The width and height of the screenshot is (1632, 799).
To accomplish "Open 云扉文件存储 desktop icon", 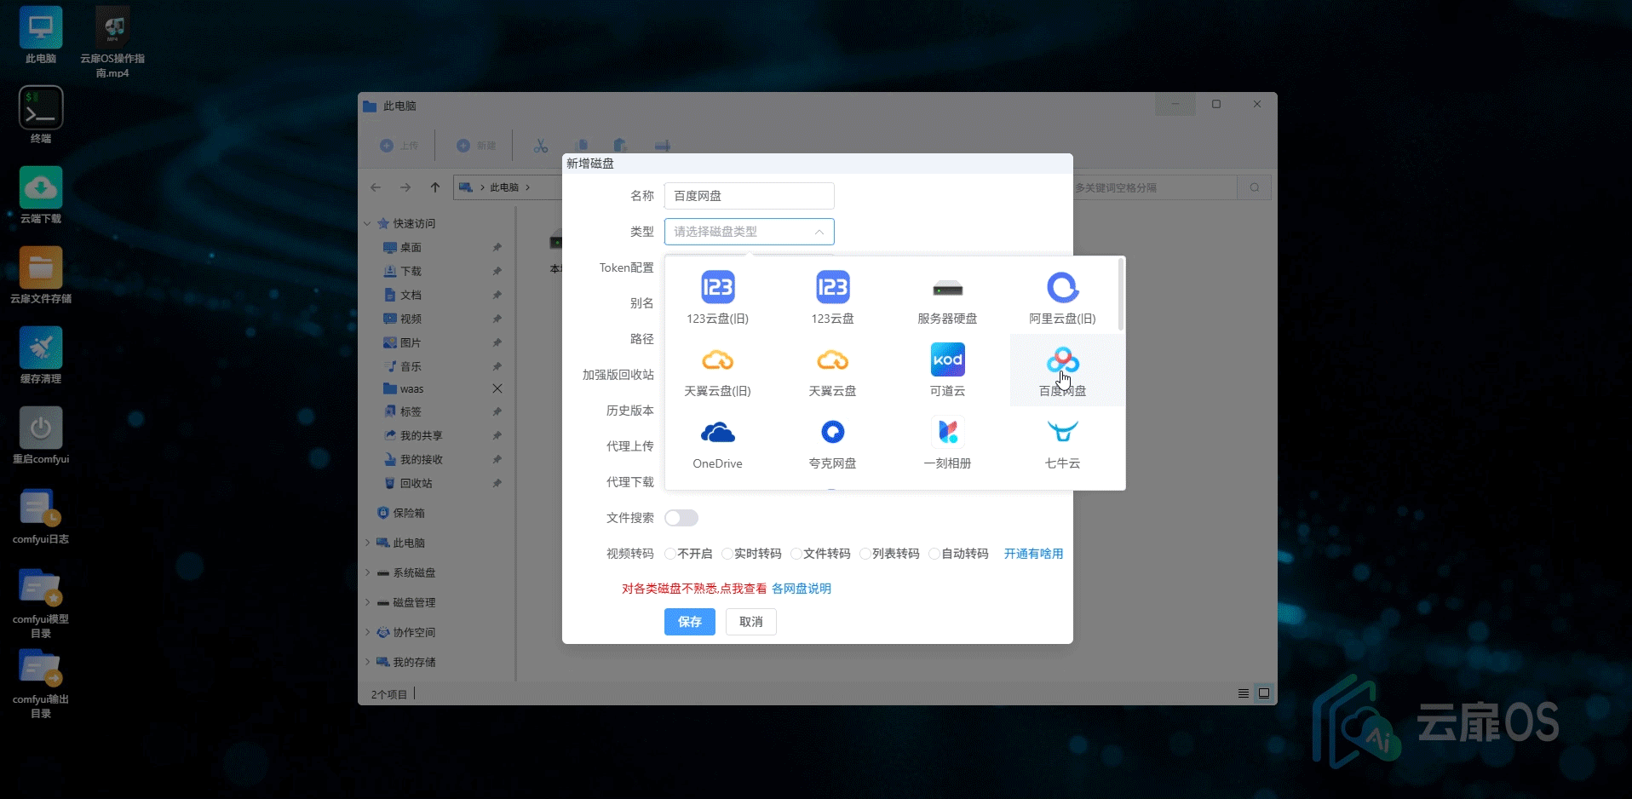I will point(41,275).
